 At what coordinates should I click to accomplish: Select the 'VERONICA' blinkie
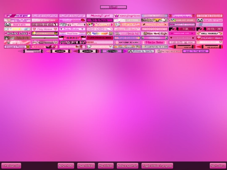72,38
